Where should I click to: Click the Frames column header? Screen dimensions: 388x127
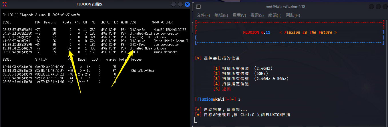point(111,59)
